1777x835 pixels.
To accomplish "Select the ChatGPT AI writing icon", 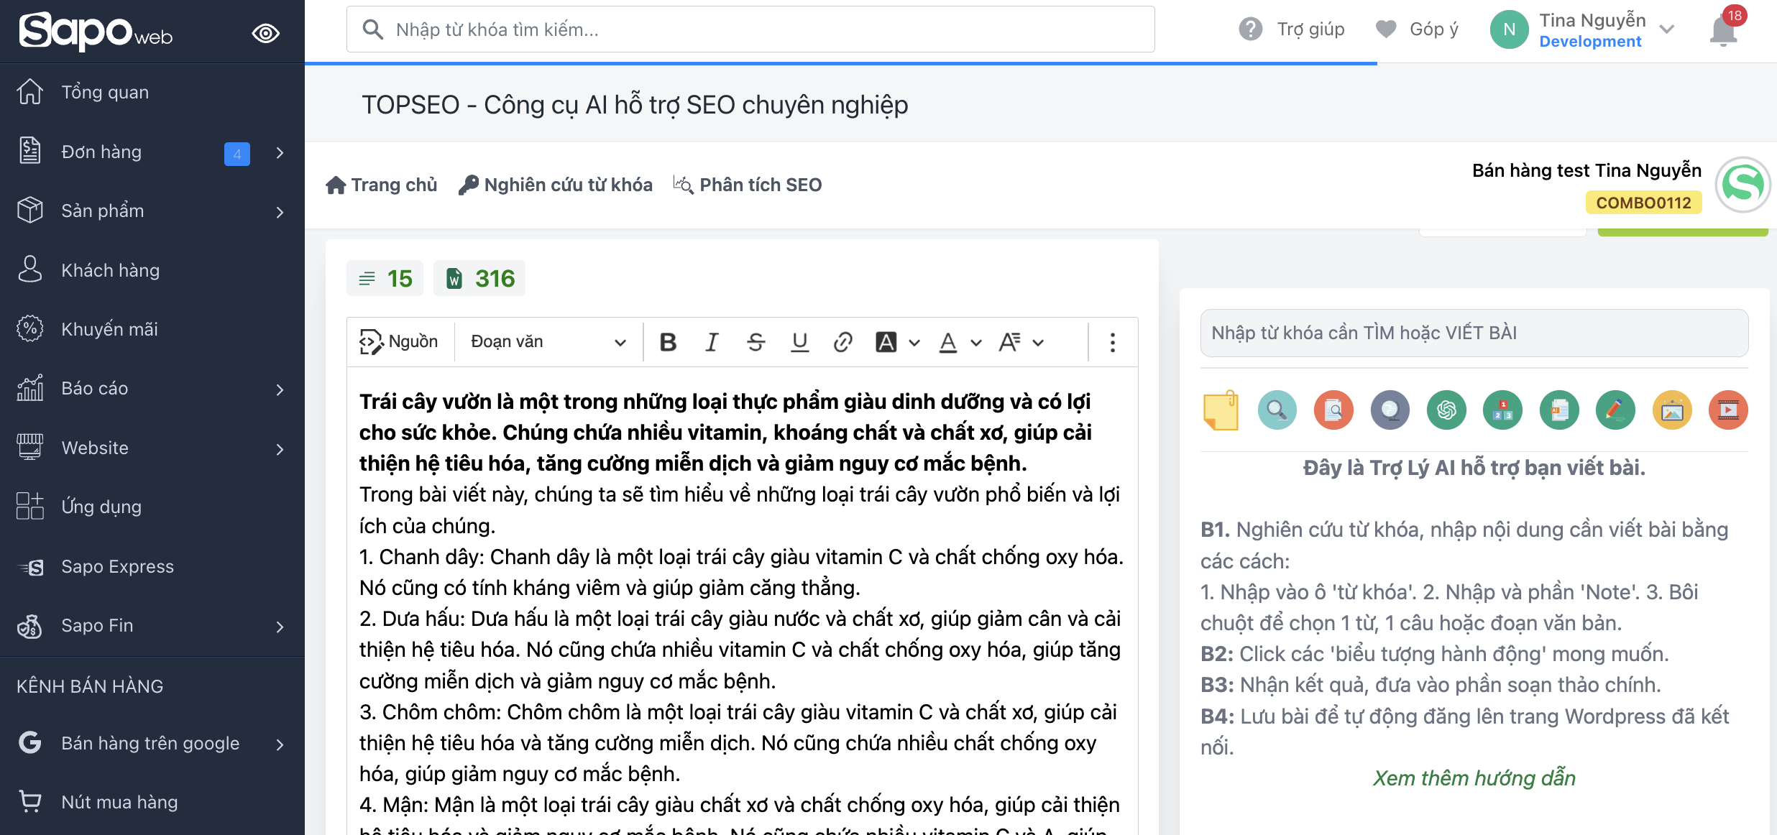I will pos(1446,410).
